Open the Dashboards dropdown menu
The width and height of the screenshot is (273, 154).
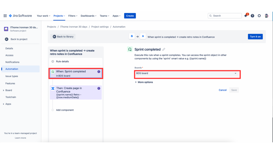click(89, 16)
